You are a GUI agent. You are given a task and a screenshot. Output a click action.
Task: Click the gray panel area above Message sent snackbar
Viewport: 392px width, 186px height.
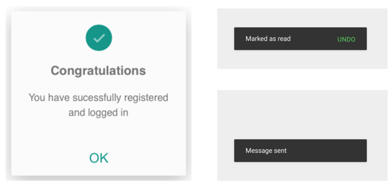(x=302, y=114)
